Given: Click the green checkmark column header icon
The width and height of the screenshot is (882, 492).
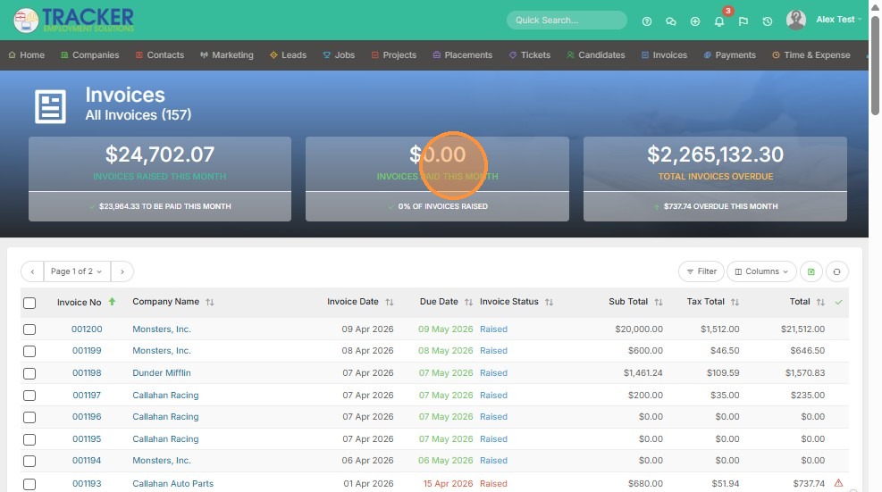Looking at the screenshot, I should [x=839, y=302].
